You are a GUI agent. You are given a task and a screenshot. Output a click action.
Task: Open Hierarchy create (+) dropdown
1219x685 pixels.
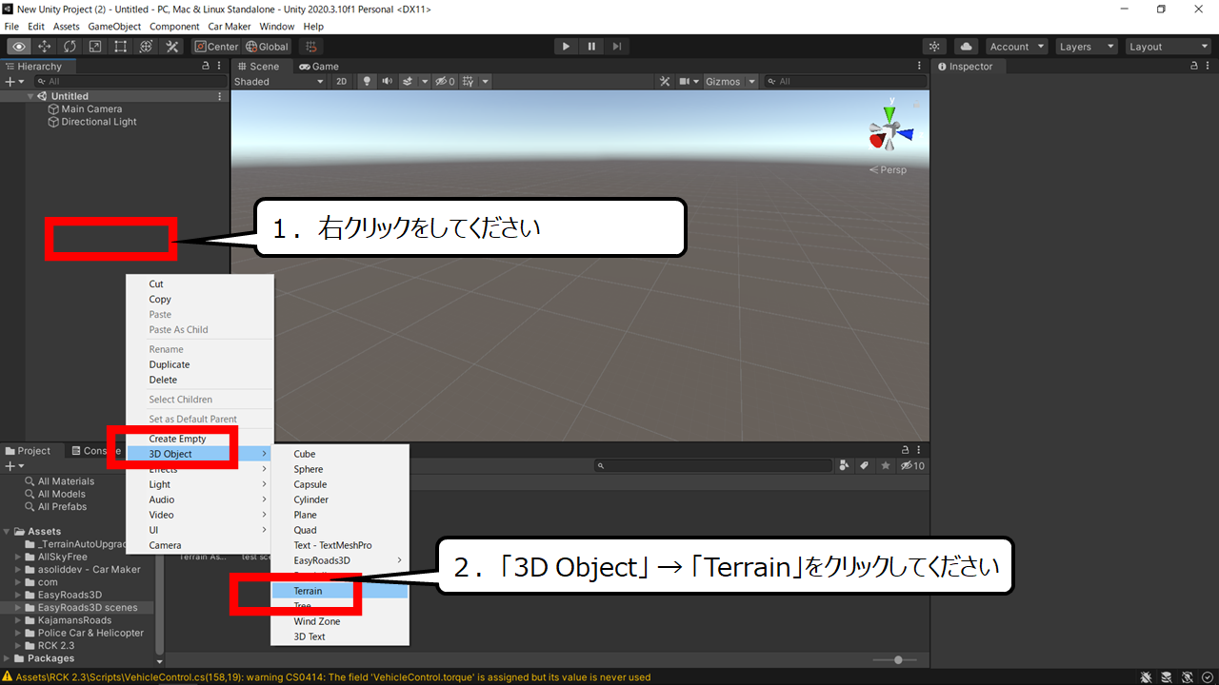(x=13, y=82)
